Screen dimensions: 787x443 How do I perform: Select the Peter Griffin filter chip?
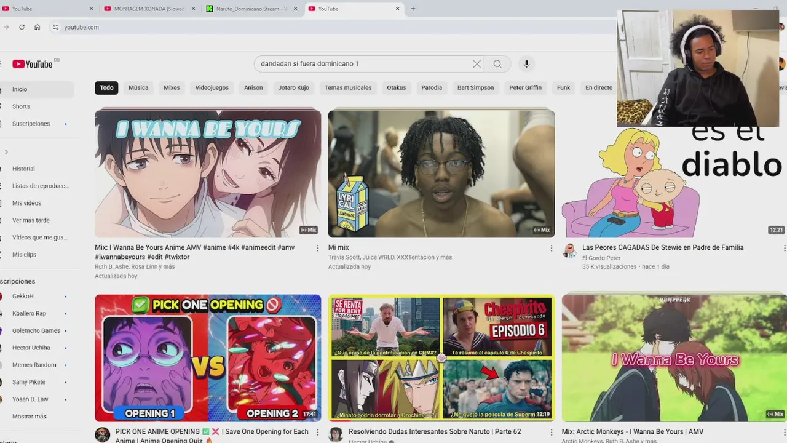click(x=525, y=87)
